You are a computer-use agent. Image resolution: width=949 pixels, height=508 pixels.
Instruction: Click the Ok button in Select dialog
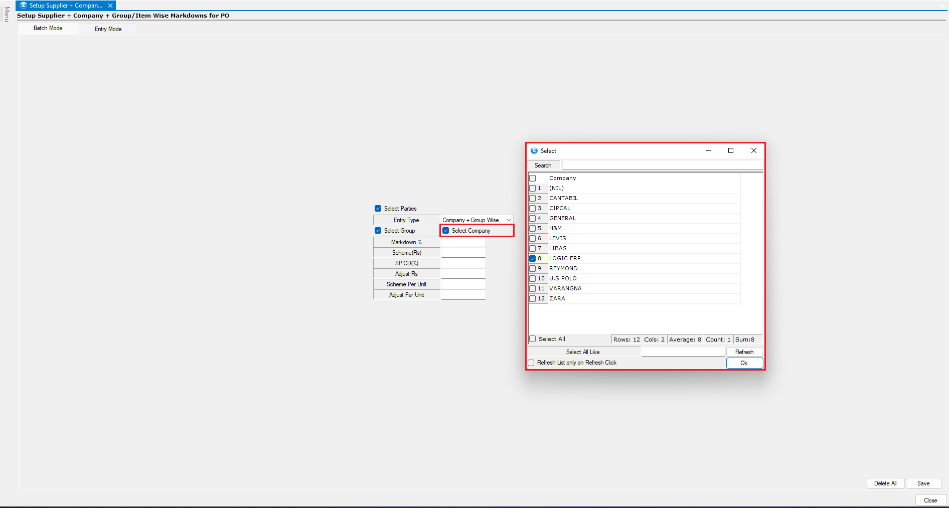[x=744, y=363]
